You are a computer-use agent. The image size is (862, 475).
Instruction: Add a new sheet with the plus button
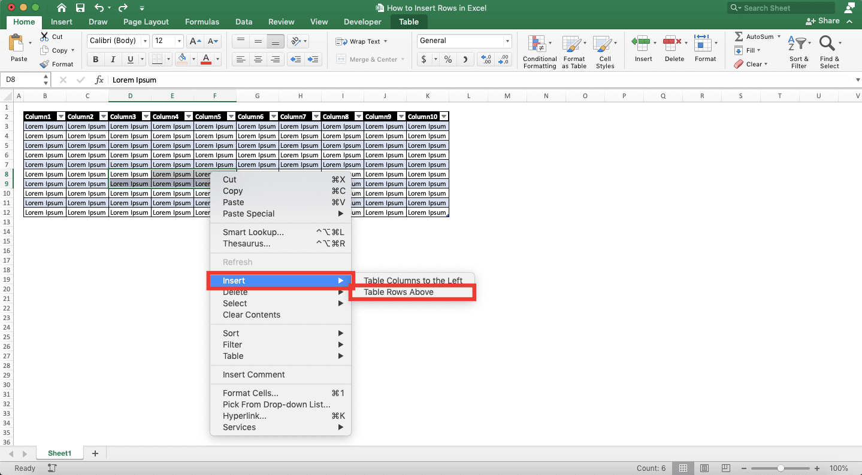pyautogui.click(x=94, y=453)
